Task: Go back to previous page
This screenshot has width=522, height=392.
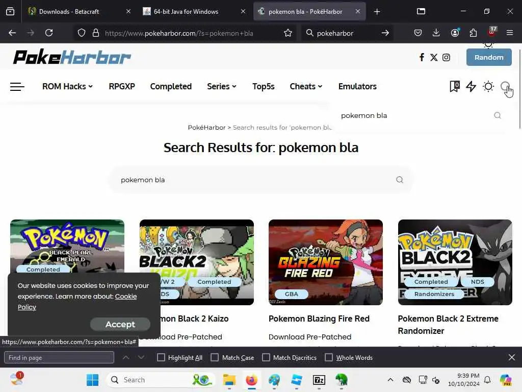Action: click(x=12, y=33)
